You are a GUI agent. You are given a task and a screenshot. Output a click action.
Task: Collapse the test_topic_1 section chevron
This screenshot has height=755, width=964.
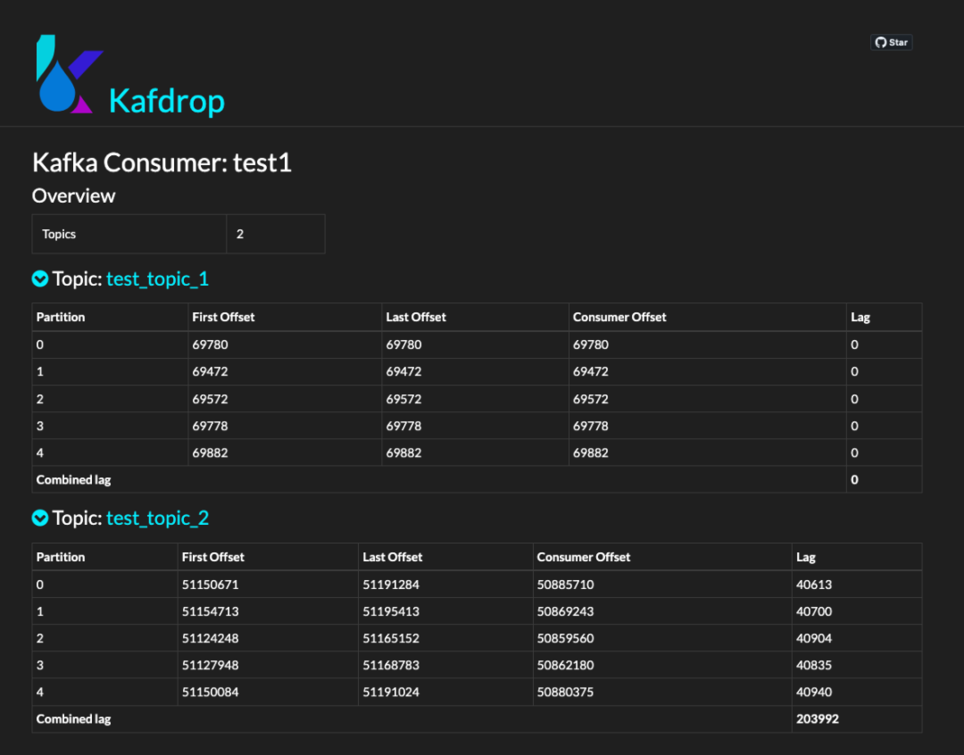click(x=40, y=279)
